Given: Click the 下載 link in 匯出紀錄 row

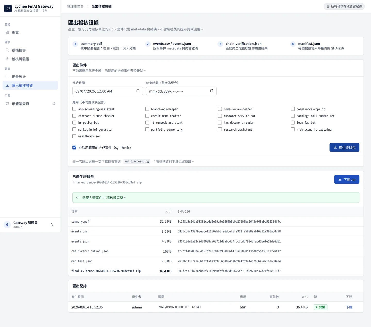Looking at the screenshot, I should tap(349, 307).
